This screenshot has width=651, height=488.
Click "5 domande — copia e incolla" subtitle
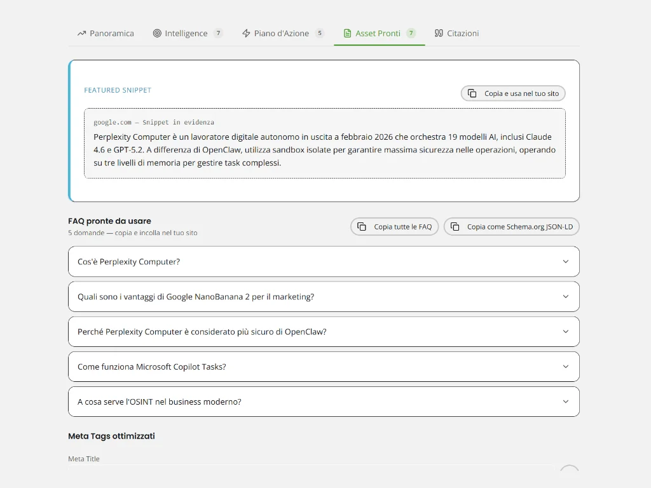pyautogui.click(x=133, y=233)
